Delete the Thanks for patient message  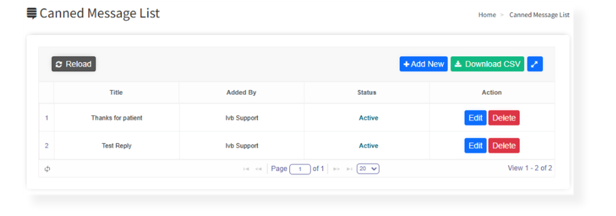pos(504,118)
